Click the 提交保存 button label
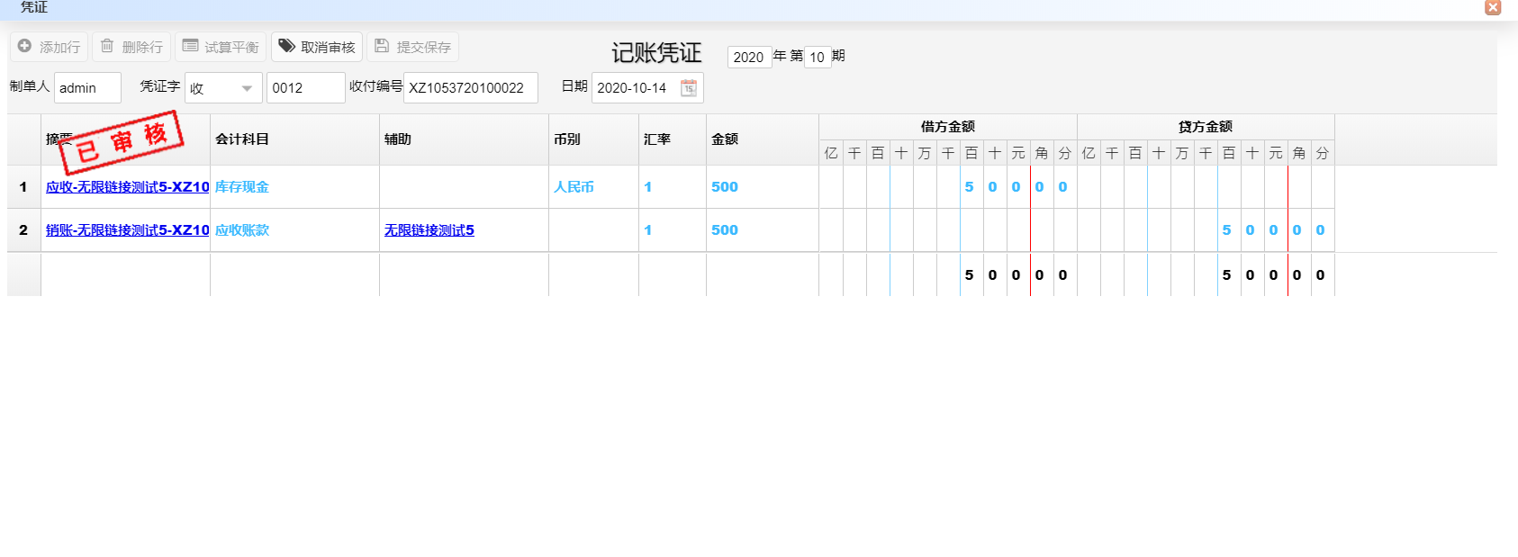This screenshot has height=557, width=1518. point(424,47)
